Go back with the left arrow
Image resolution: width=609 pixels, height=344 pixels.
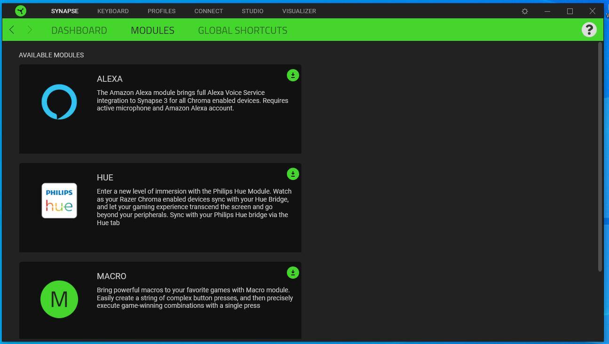pos(12,30)
